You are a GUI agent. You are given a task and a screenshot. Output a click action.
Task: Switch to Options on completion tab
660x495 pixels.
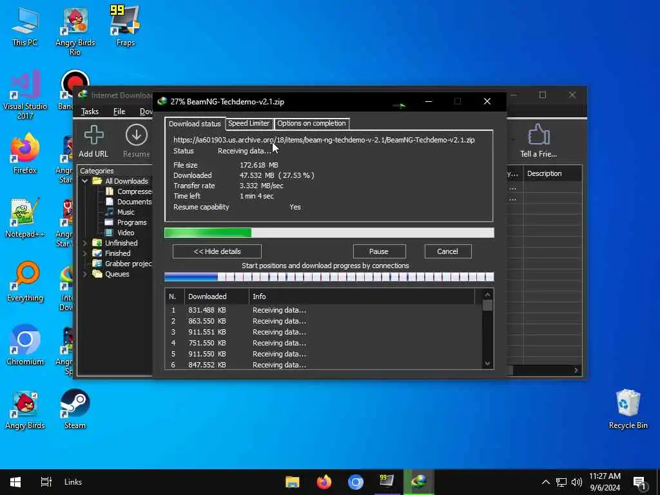pos(311,123)
